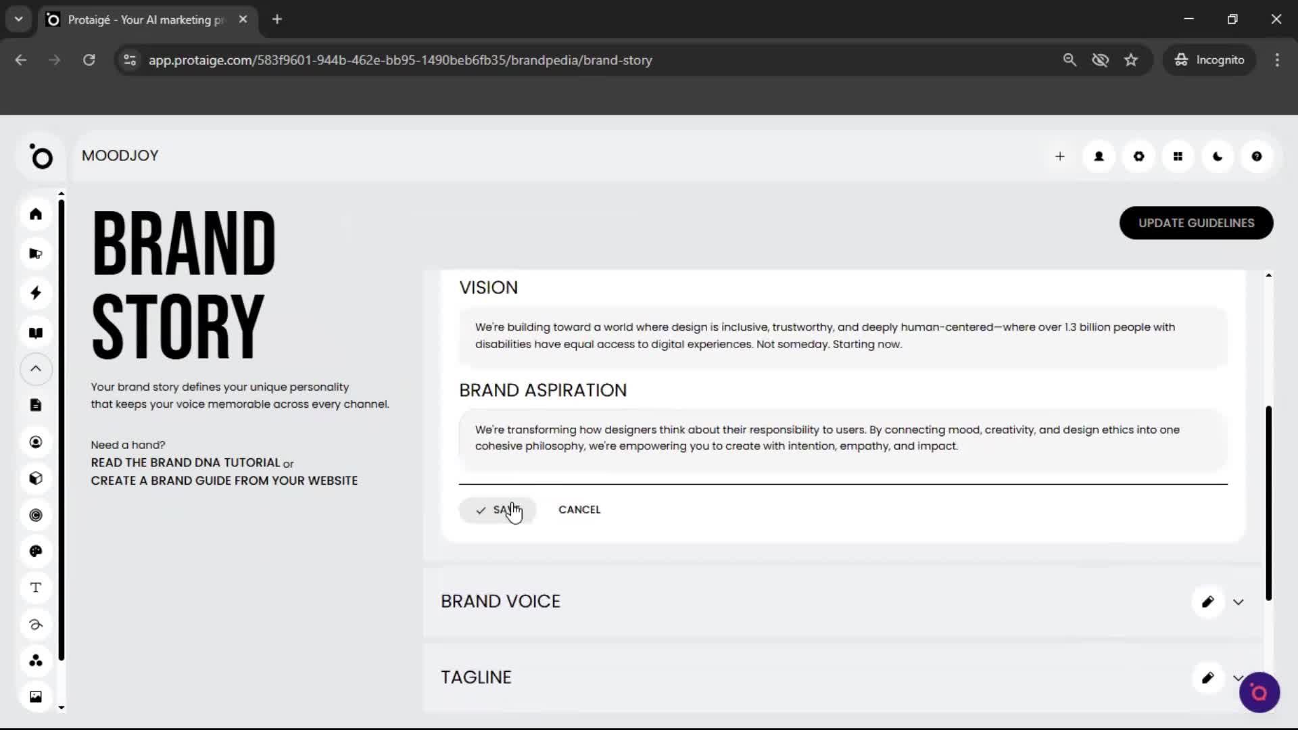Viewport: 1298px width, 730px height.
Task: Toggle dark mode with the moon icon
Action: coord(1217,156)
